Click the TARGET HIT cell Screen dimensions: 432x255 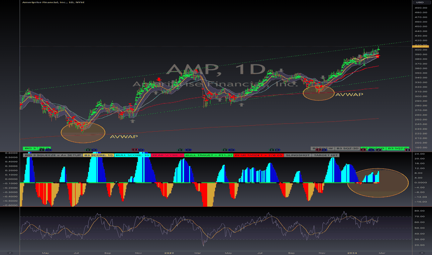(x=325, y=155)
